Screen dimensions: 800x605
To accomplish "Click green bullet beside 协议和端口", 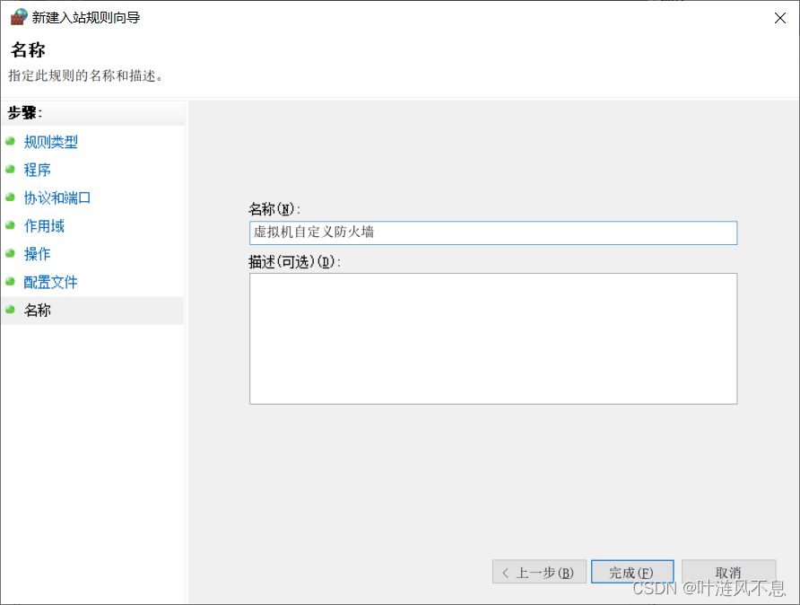I will (10, 197).
